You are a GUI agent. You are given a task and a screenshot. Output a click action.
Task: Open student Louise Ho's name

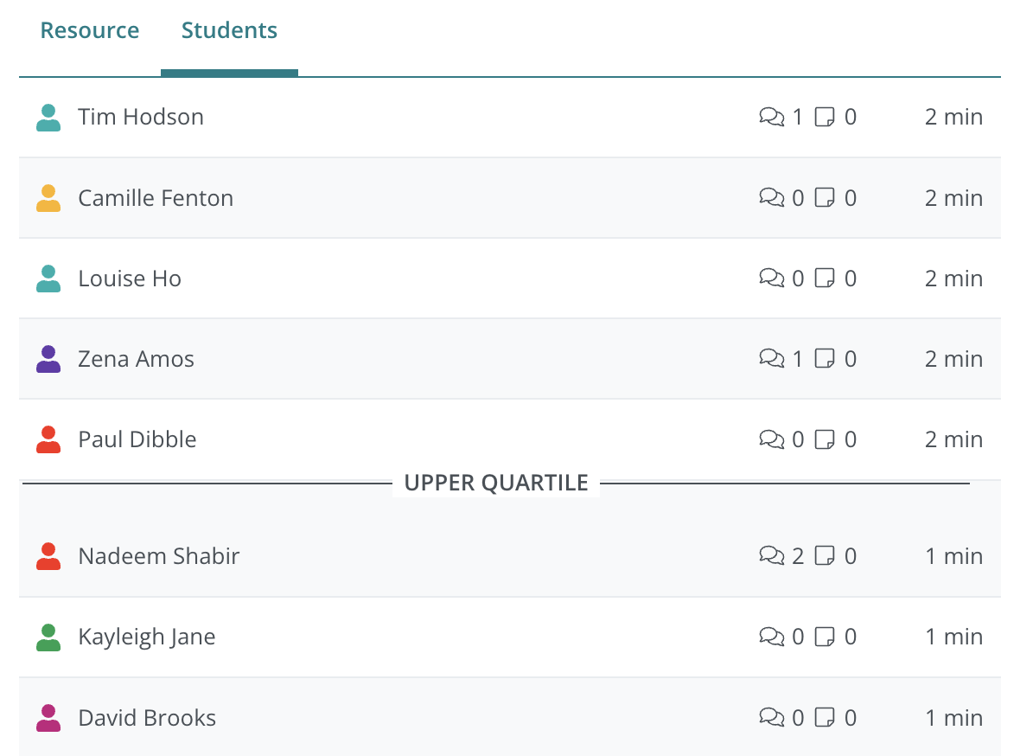click(x=130, y=279)
